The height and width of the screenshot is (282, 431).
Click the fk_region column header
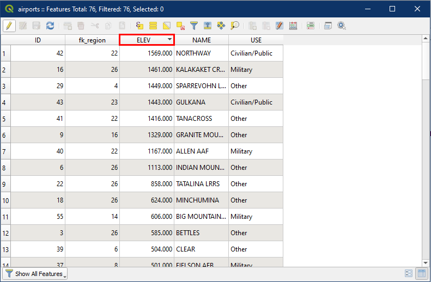coord(92,40)
